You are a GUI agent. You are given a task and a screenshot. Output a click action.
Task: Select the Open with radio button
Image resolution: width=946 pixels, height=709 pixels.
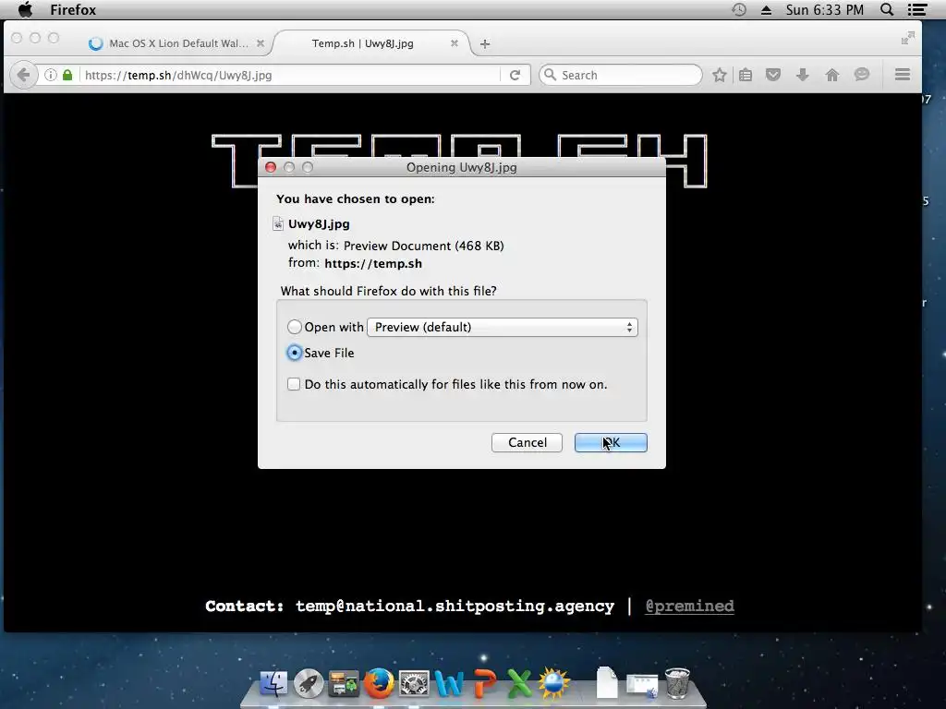tap(295, 327)
